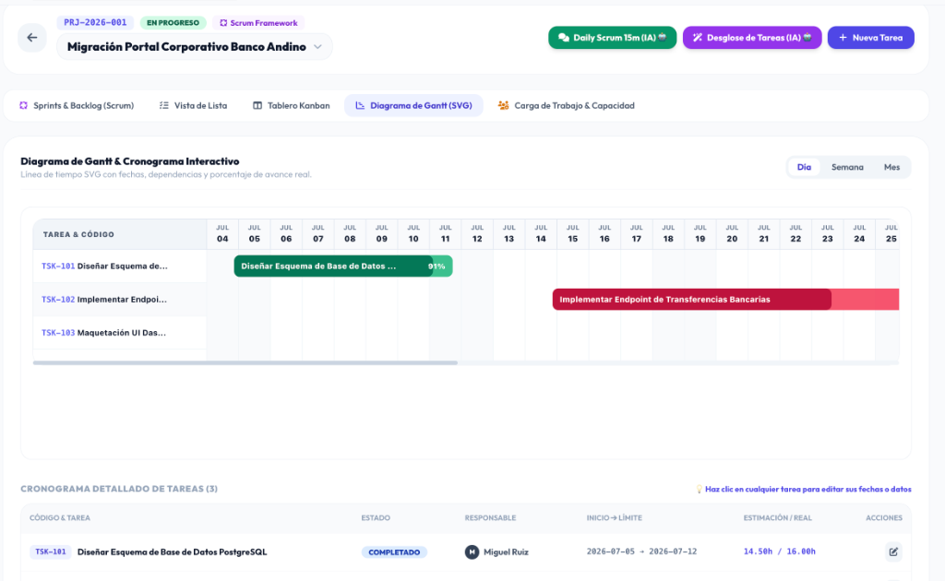Open the Sprints & Backlog (Scrum) tab
Image resolution: width=945 pixels, height=581 pixels.
tap(77, 105)
